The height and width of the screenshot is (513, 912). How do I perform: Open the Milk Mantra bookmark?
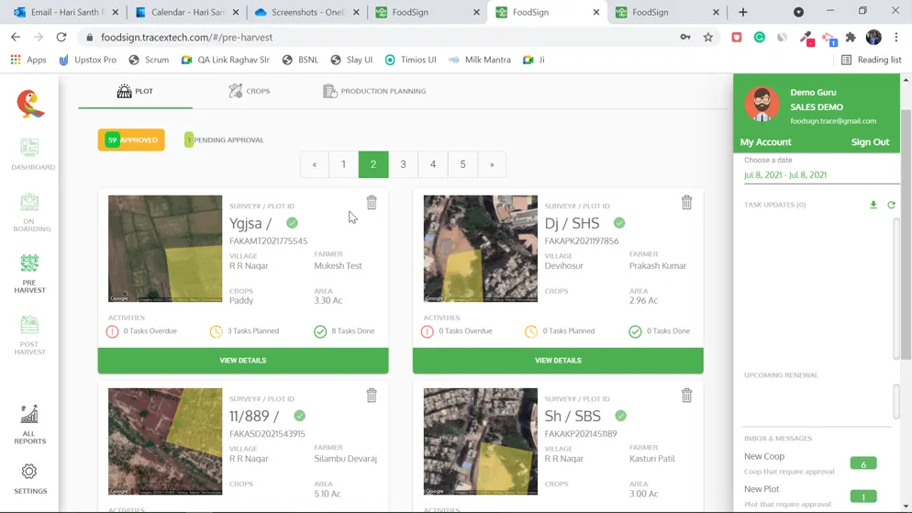480,60
